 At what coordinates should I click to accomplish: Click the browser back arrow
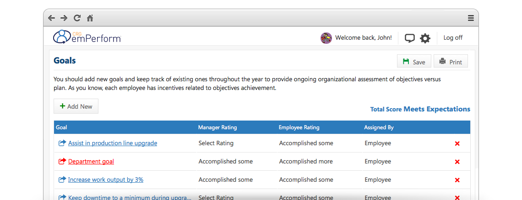[x=51, y=18]
